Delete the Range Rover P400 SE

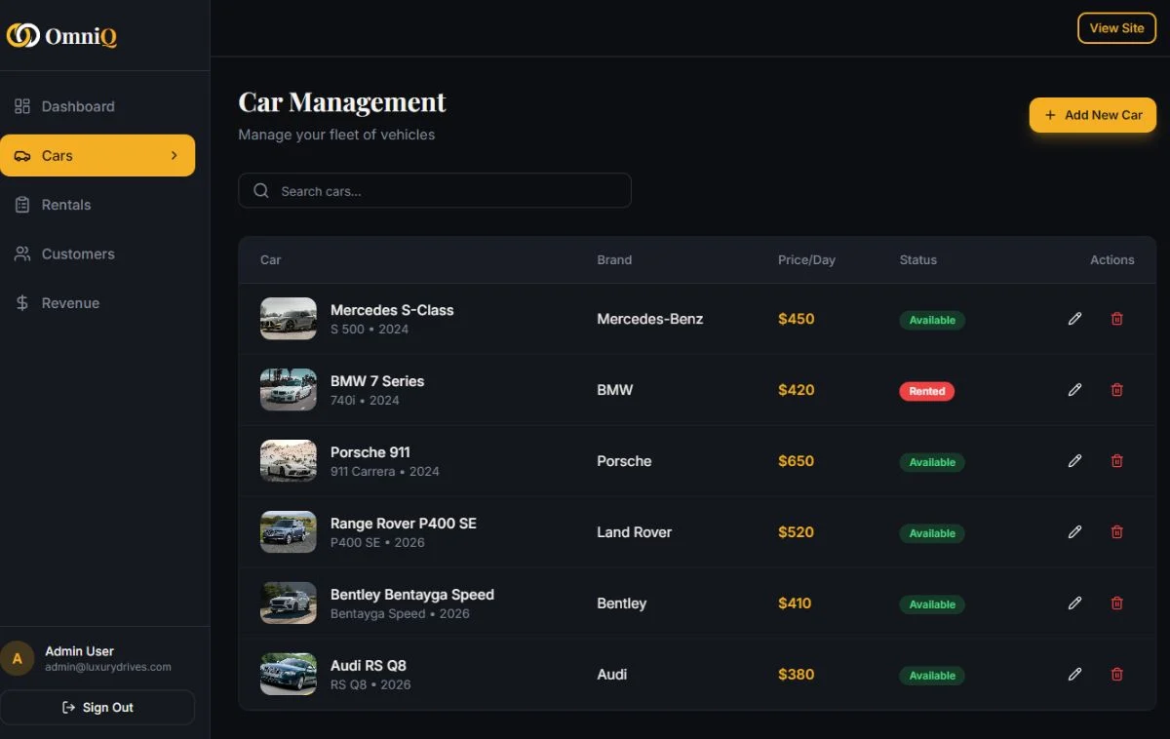point(1117,532)
